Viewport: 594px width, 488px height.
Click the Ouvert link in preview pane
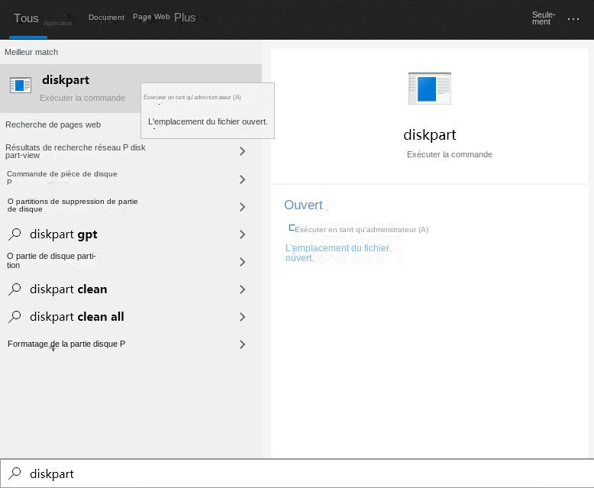[x=303, y=205]
